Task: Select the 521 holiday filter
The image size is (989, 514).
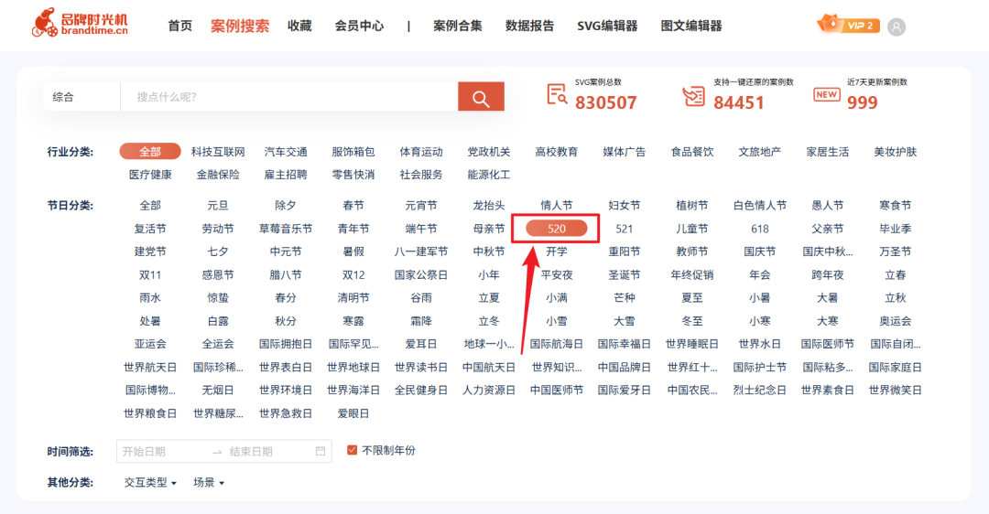Action: pyautogui.click(x=625, y=229)
